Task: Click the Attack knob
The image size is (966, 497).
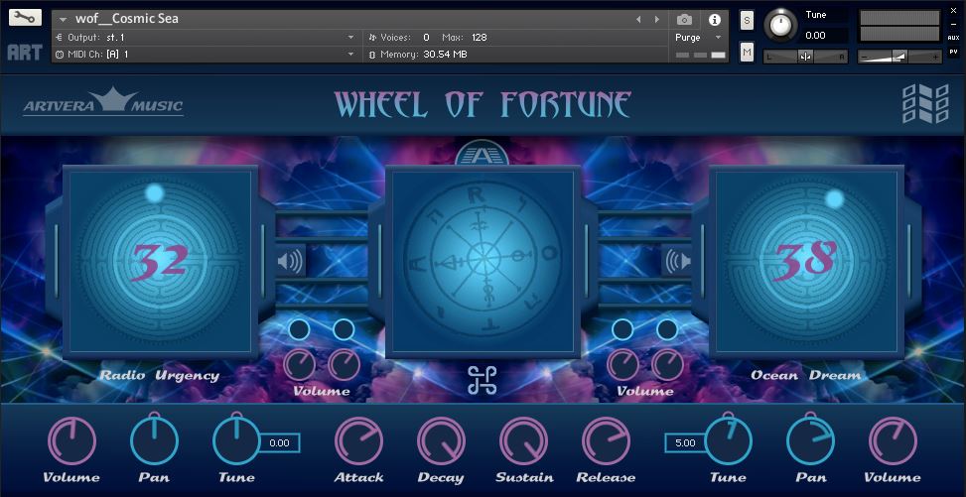Action: point(358,441)
